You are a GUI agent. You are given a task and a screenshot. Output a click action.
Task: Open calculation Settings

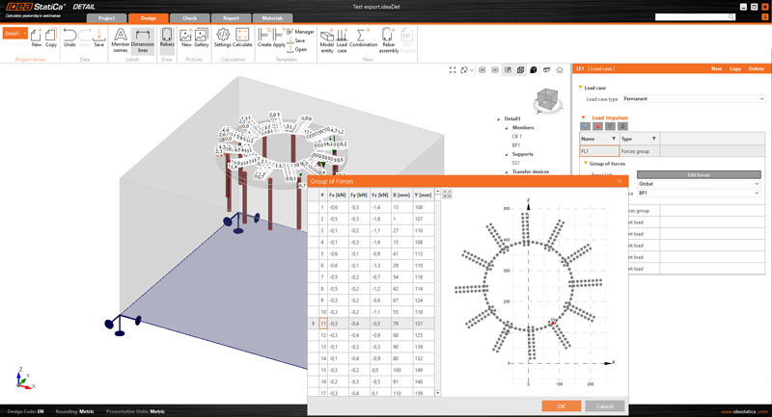coord(223,37)
